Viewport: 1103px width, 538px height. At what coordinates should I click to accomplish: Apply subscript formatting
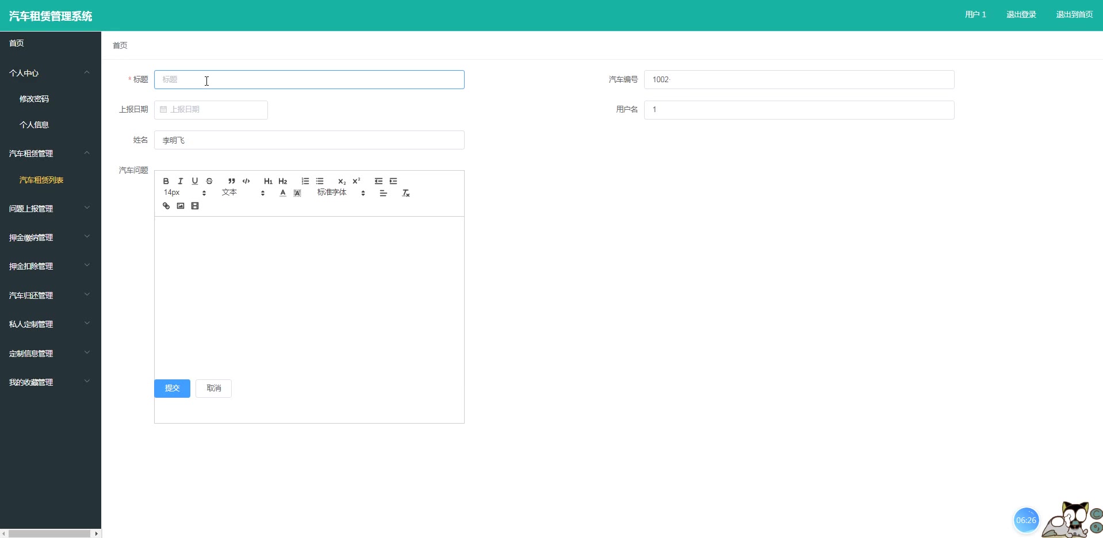pos(342,181)
